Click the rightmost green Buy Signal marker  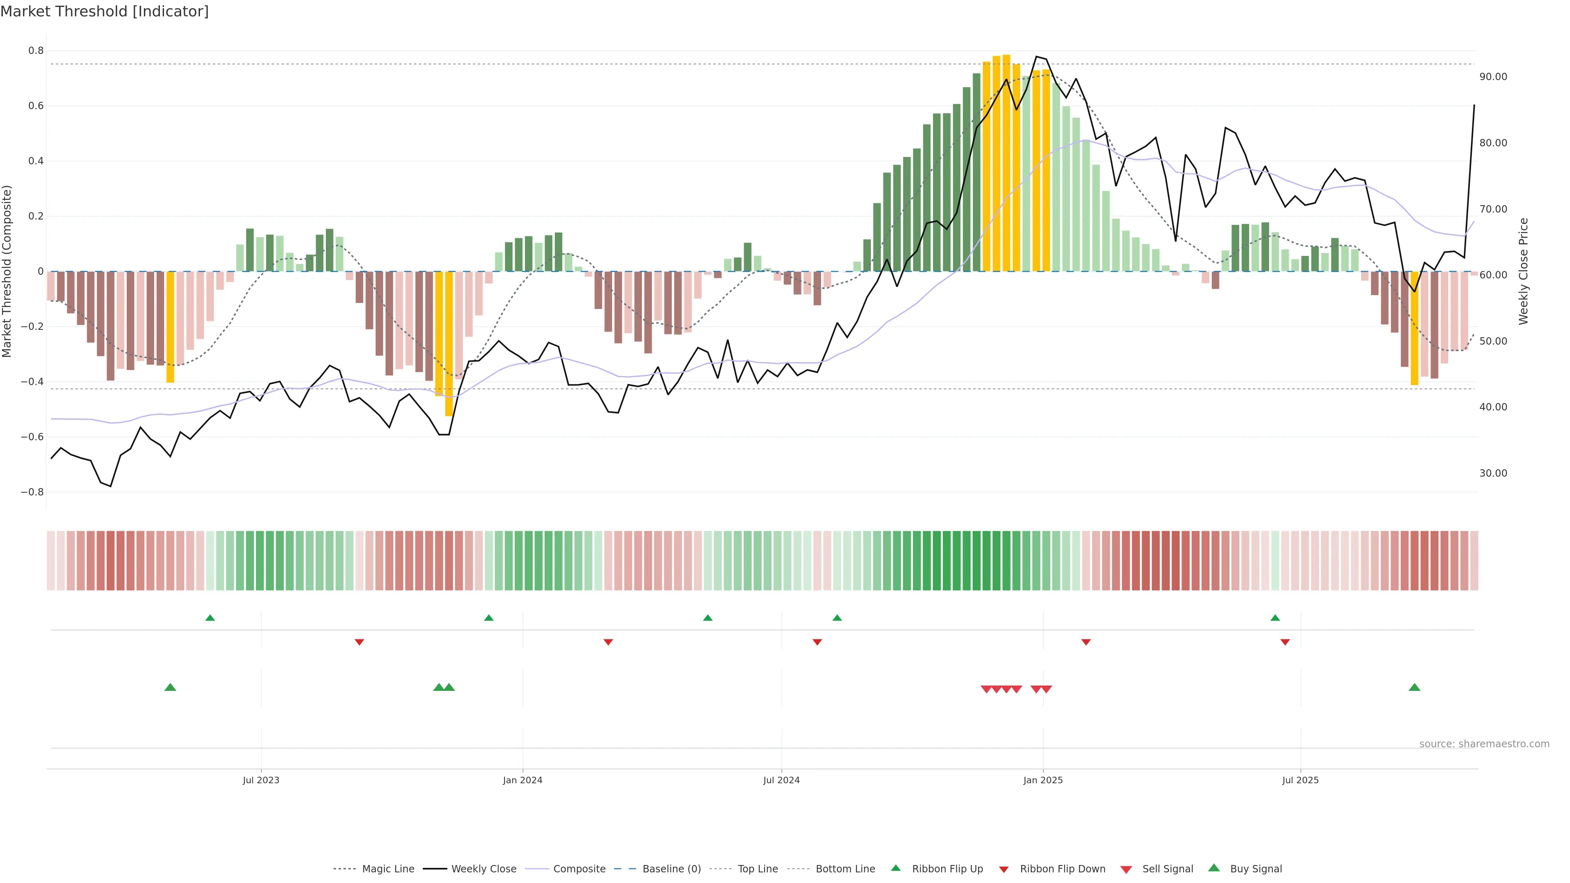point(1414,687)
